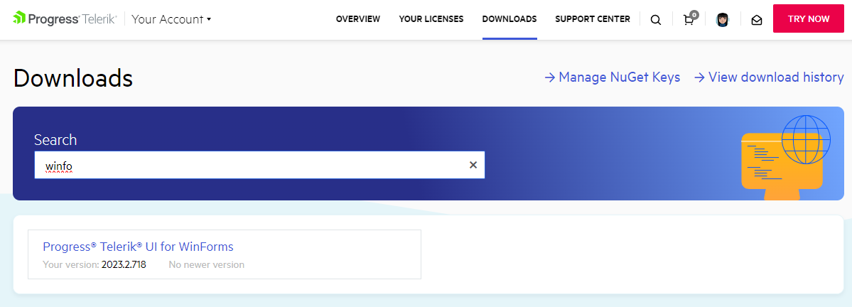
Task: Click the Downloads page heading
Action: [72, 78]
